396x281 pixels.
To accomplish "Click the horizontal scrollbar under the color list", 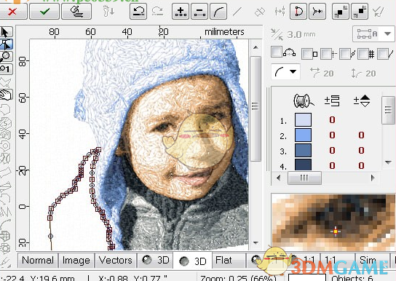I will (325, 178).
